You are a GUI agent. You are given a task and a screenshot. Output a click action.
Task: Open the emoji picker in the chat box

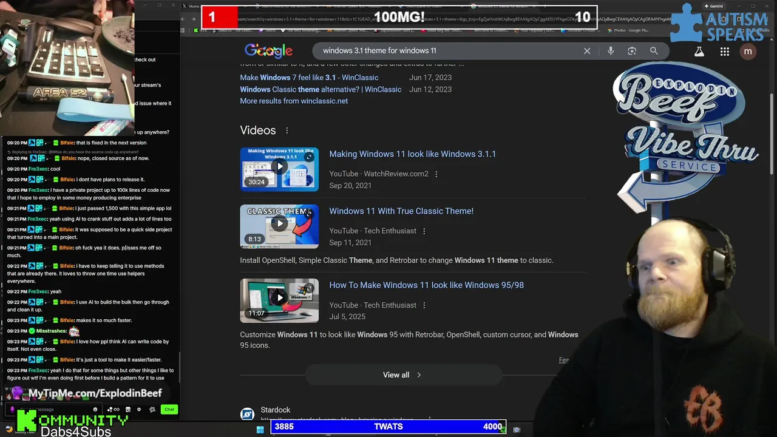point(95,410)
